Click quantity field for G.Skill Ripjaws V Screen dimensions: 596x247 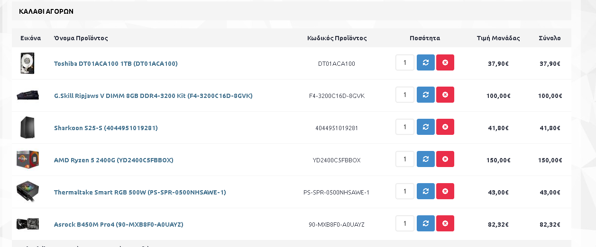[405, 95]
